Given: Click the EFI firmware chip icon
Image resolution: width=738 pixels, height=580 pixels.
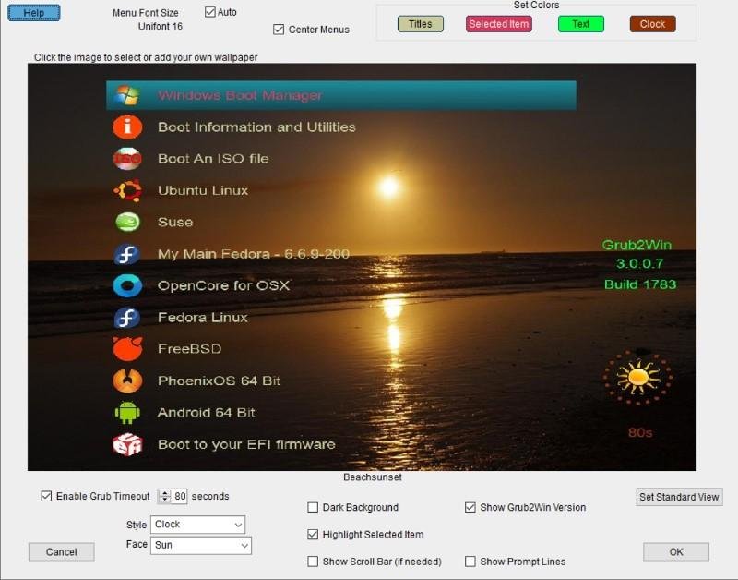Looking at the screenshot, I should (127, 444).
